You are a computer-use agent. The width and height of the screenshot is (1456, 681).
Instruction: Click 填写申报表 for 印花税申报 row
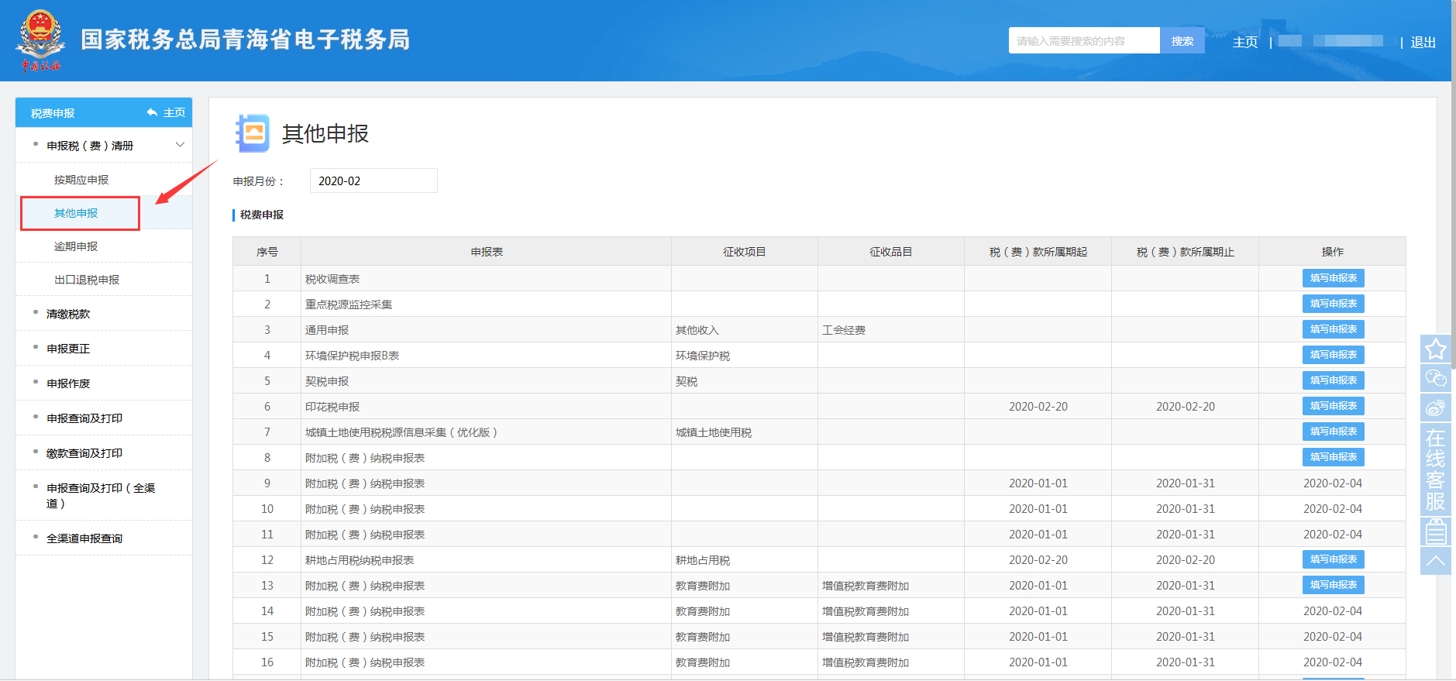point(1333,406)
